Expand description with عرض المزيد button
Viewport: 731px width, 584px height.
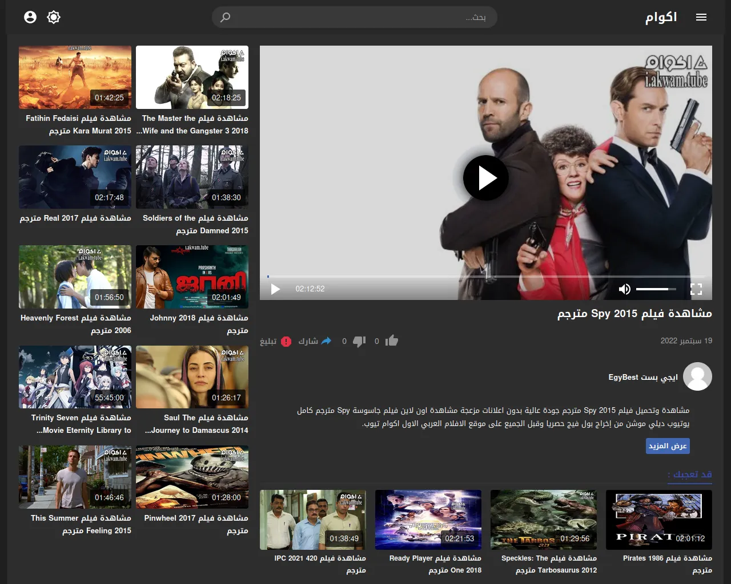(x=668, y=446)
